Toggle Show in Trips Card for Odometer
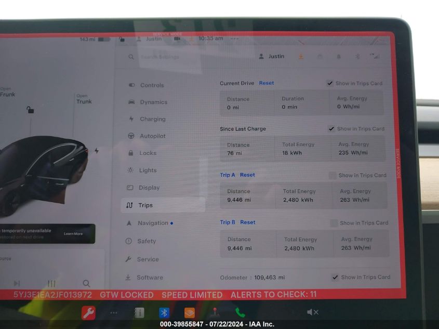 tap(336, 277)
